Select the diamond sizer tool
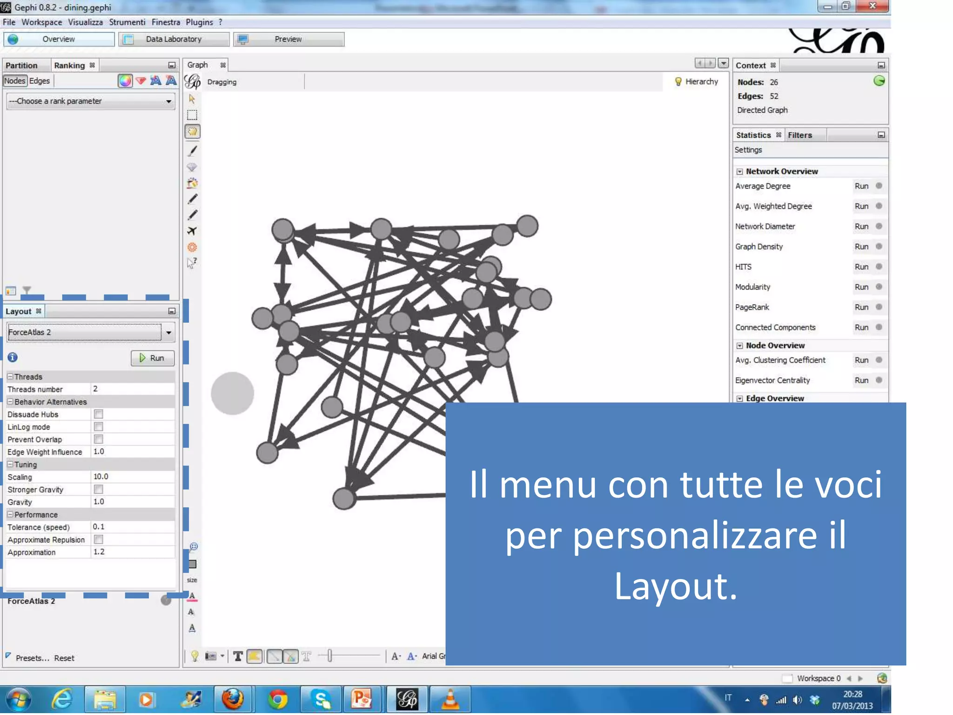Screen dimensions: 953x715 pos(192,167)
